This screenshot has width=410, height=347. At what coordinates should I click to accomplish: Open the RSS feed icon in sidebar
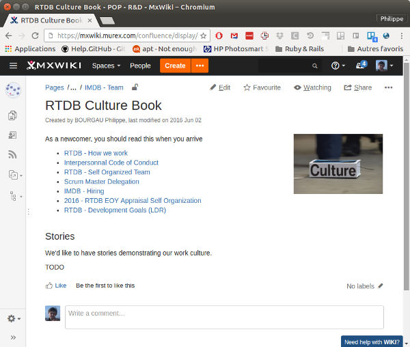pos(12,154)
